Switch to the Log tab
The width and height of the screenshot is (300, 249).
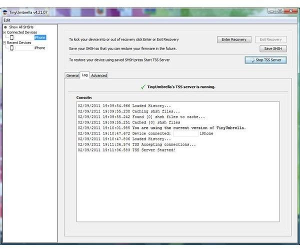(x=84, y=75)
